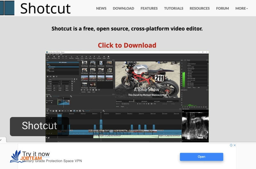
Task: Open the FEATURES menu item
Action: pos(149,8)
